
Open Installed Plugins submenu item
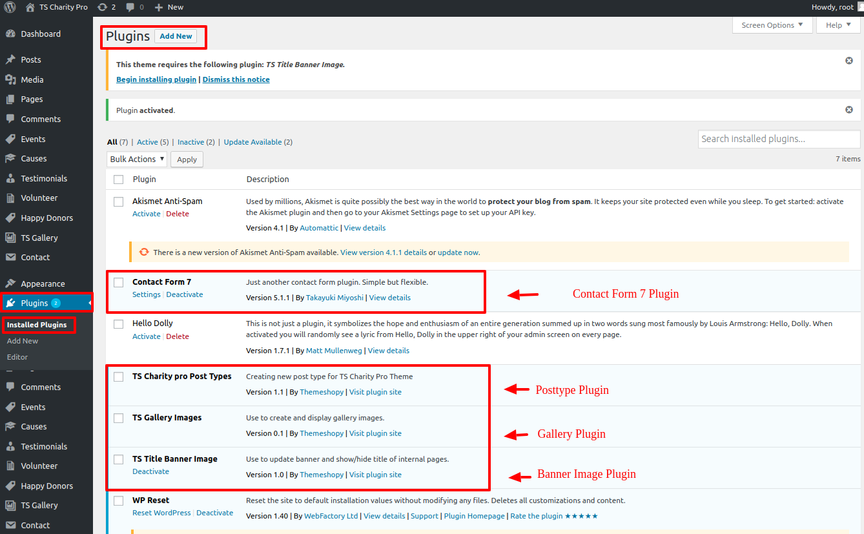37,325
